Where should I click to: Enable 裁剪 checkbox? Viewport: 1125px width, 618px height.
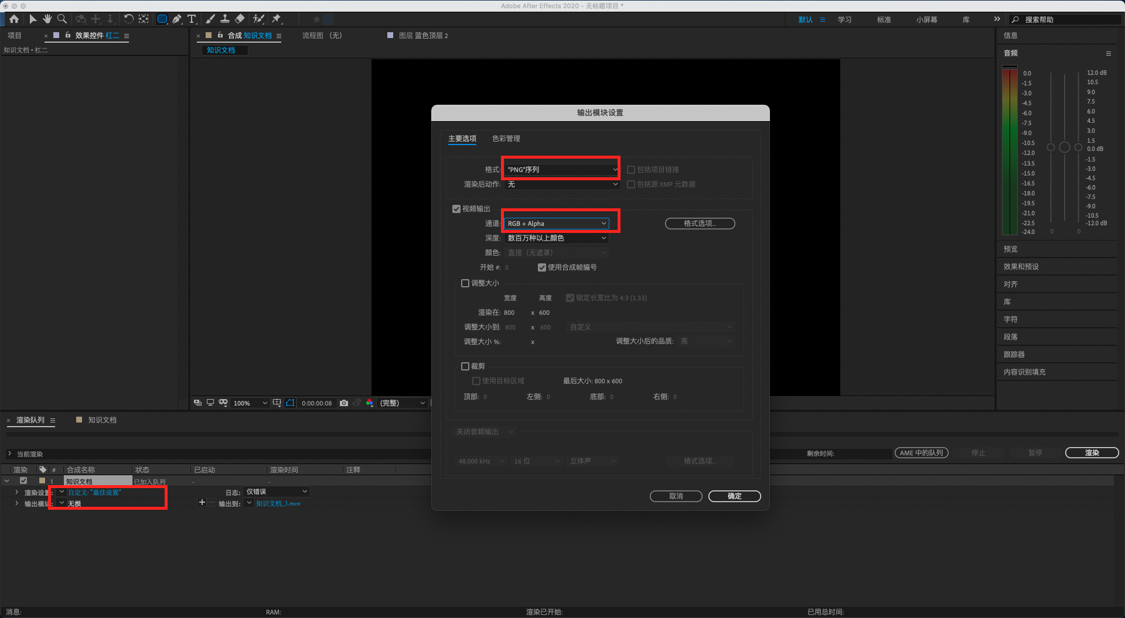465,366
